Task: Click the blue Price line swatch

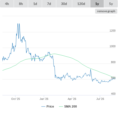Action: click(43, 107)
